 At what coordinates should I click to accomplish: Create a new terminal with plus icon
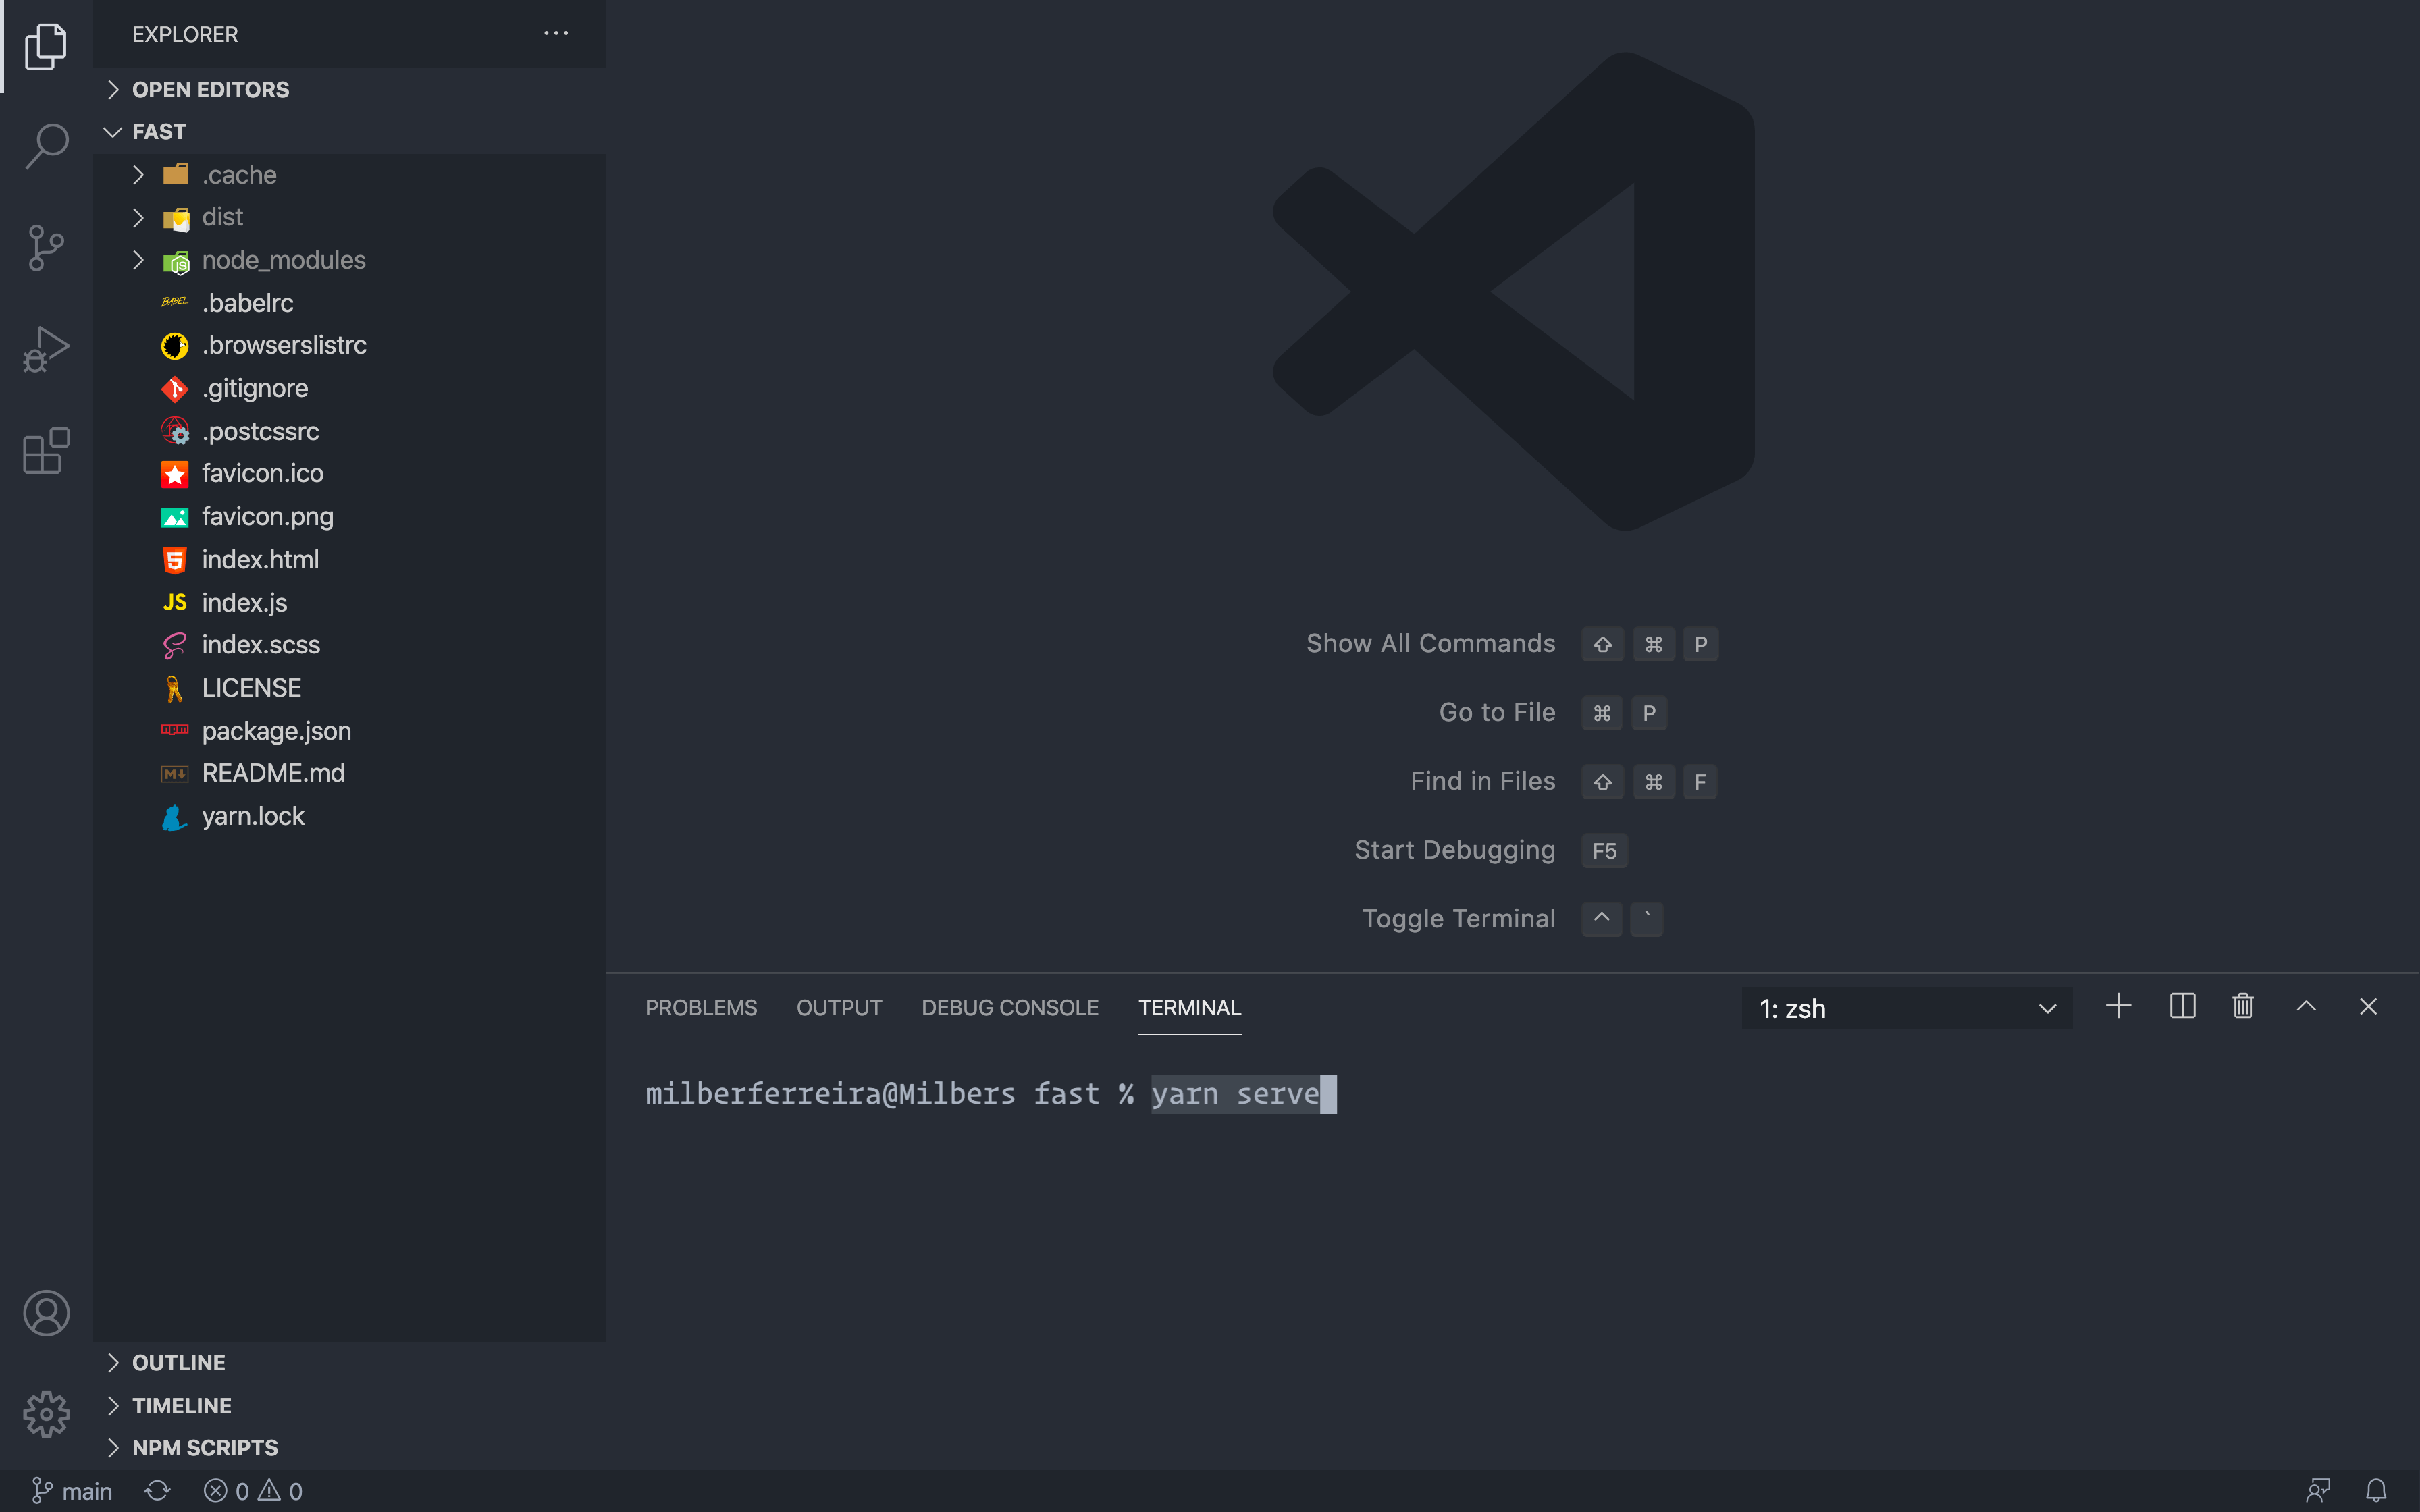tap(2118, 1006)
